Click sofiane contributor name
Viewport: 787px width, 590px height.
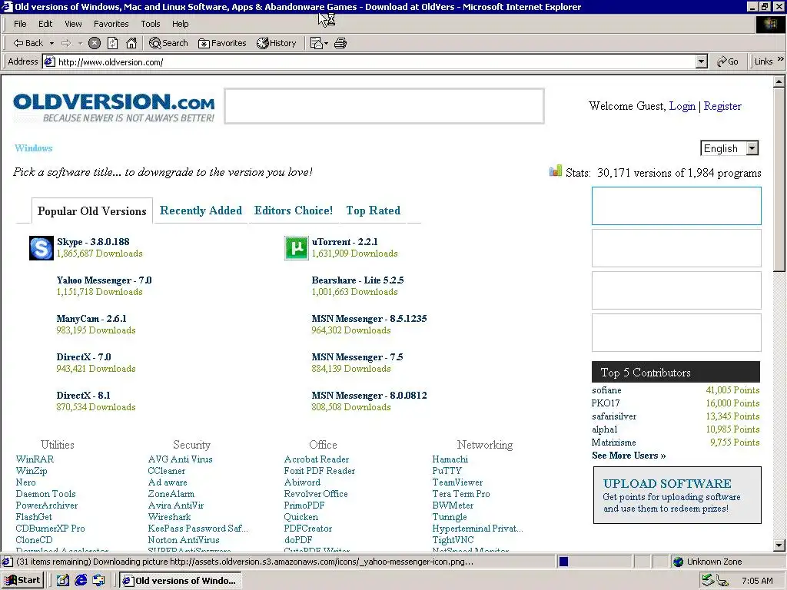pos(606,389)
